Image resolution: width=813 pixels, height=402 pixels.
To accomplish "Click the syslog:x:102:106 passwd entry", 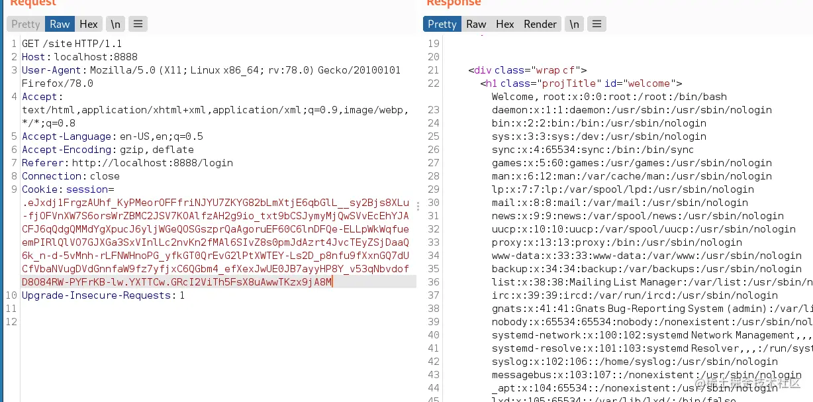I will 635,362.
